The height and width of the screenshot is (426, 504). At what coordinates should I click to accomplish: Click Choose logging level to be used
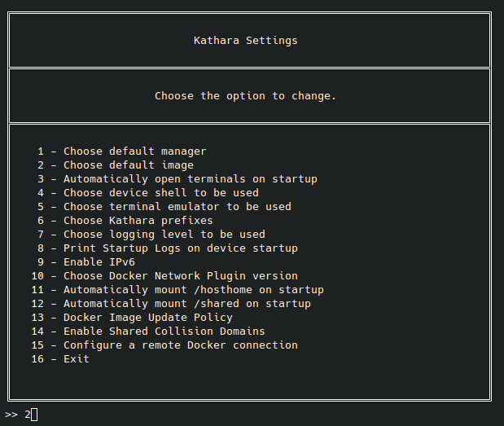(x=164, y=234)
